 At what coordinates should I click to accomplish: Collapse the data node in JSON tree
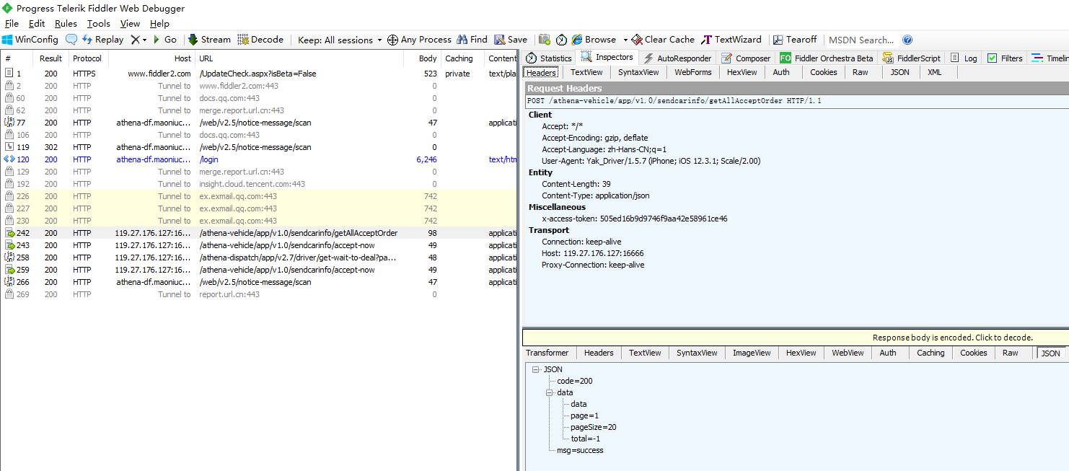(x=549, y=392)
